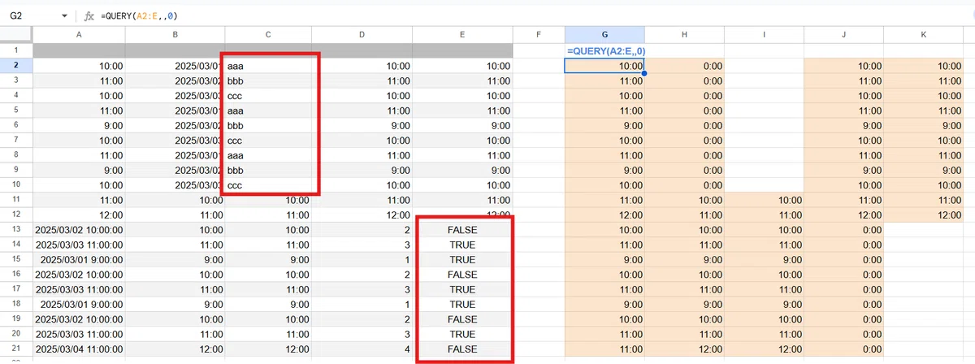Select column H header
Viewport: 975px width, 364px height.
(685, 35)
